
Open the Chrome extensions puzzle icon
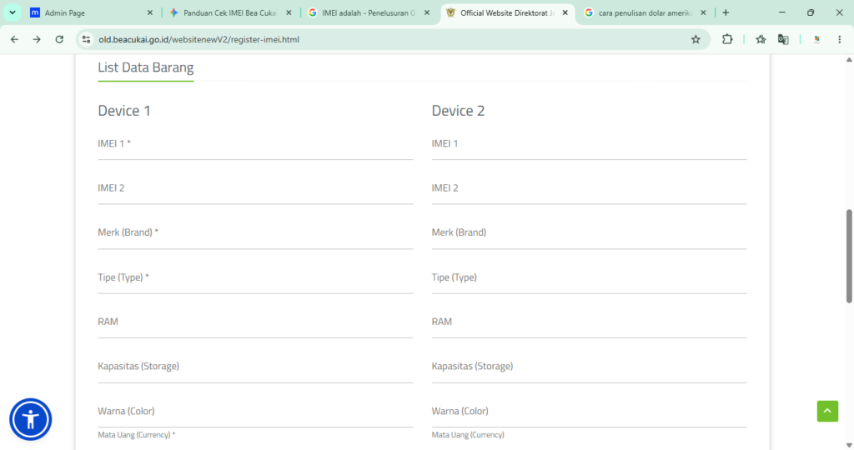pyautogui.click(x=727, y=39)
